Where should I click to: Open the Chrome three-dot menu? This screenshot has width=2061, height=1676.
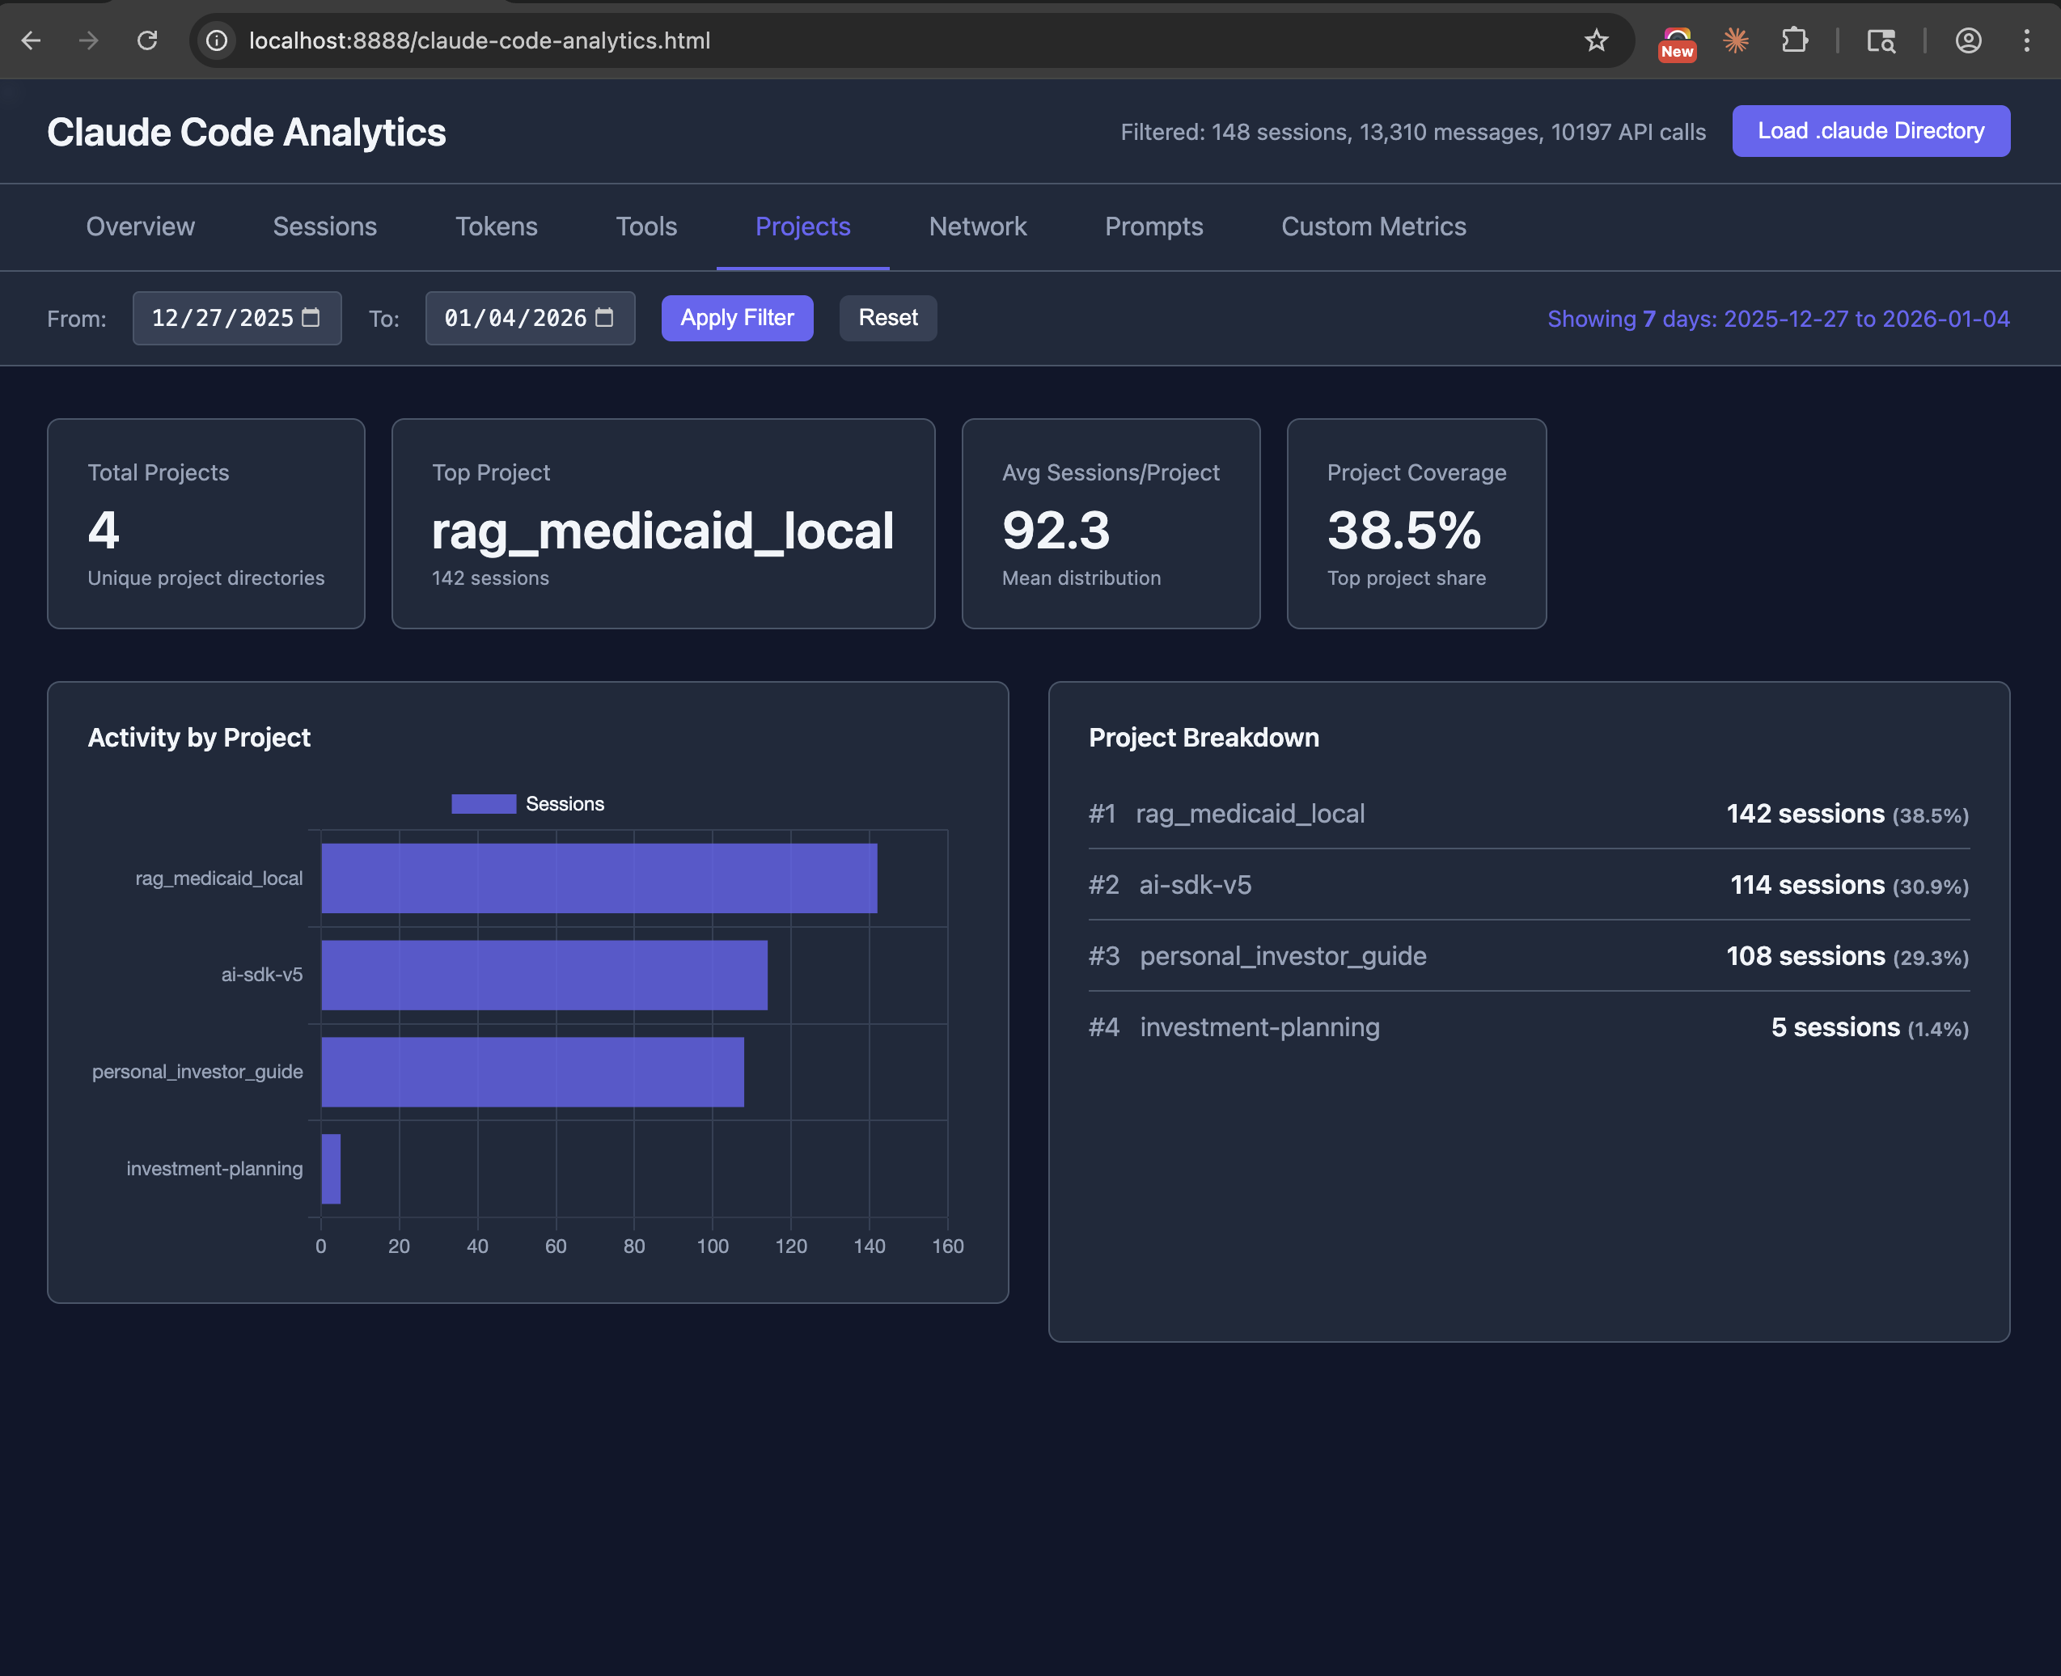click(x=2027, y=40)
